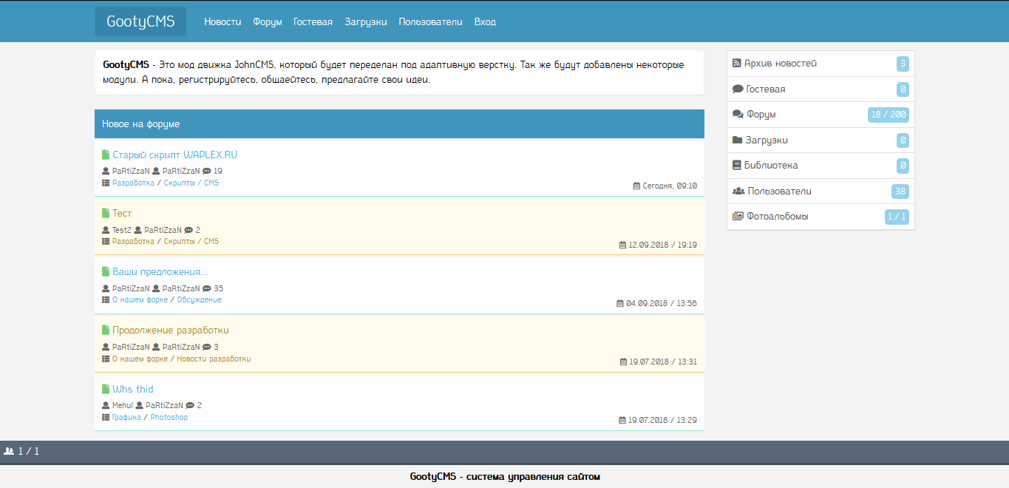
Task: Click the book icon beside Библиотека
Action: tap(737, 166)
